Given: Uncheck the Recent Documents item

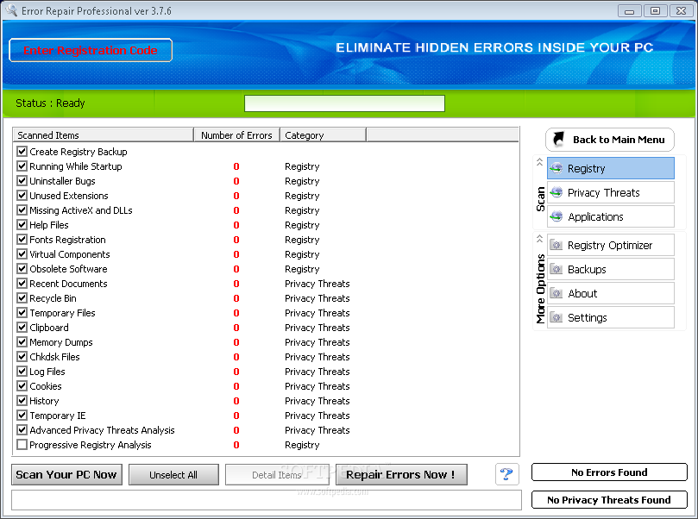Looking at the screenshot, I should (22, 284).
